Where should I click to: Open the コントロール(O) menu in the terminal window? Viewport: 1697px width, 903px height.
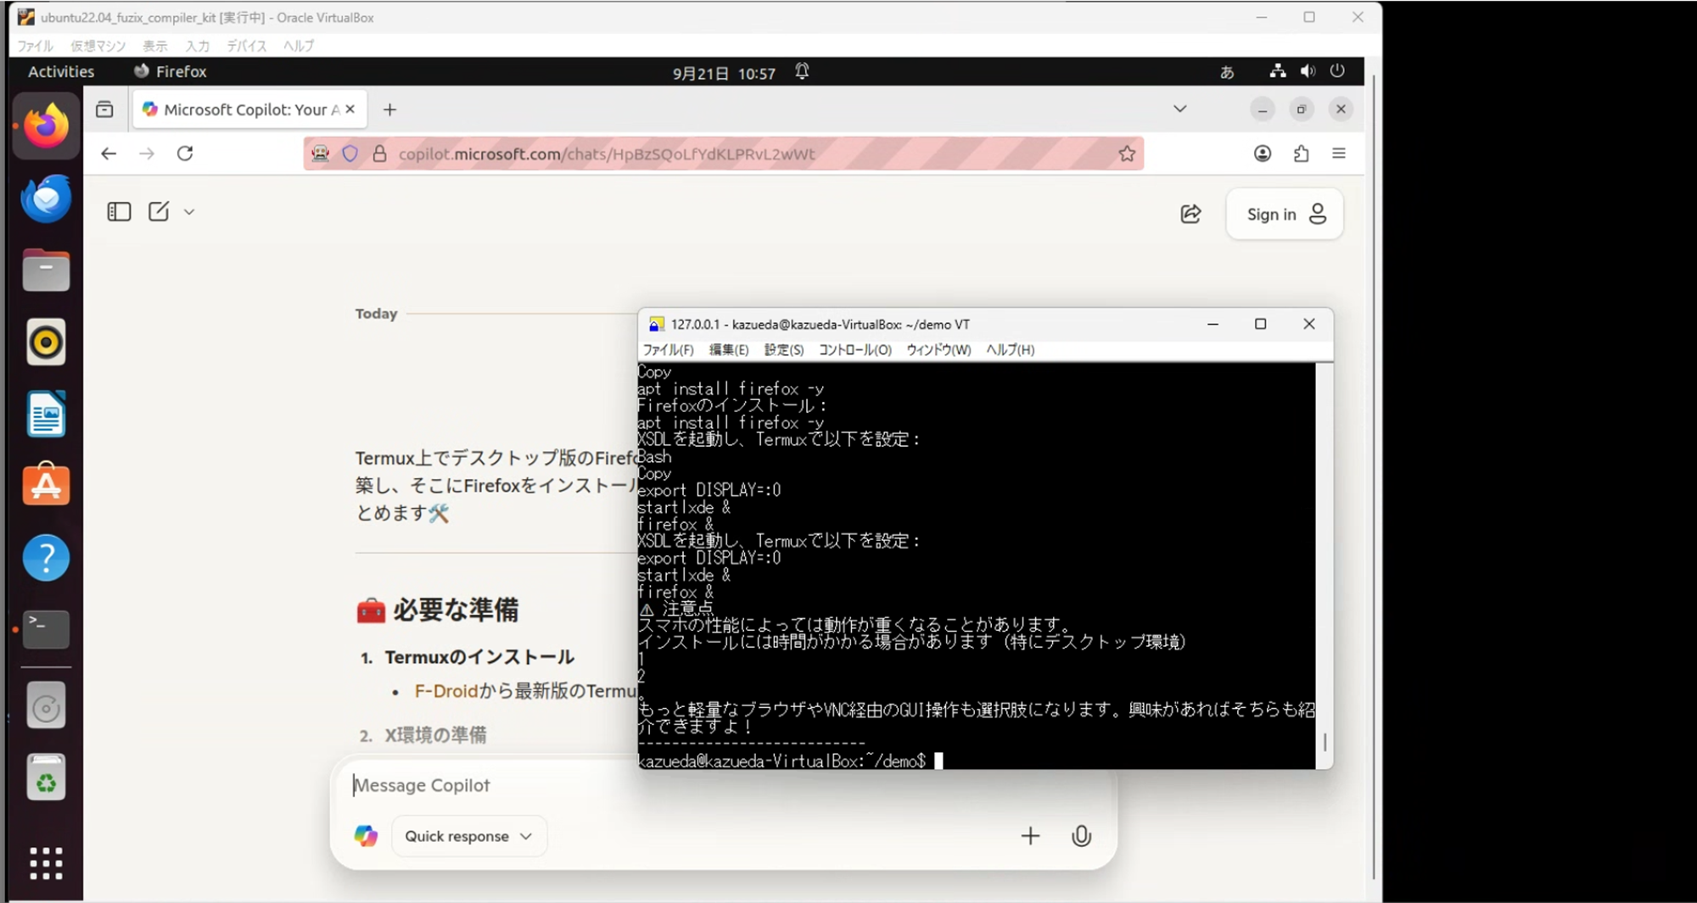854,350
